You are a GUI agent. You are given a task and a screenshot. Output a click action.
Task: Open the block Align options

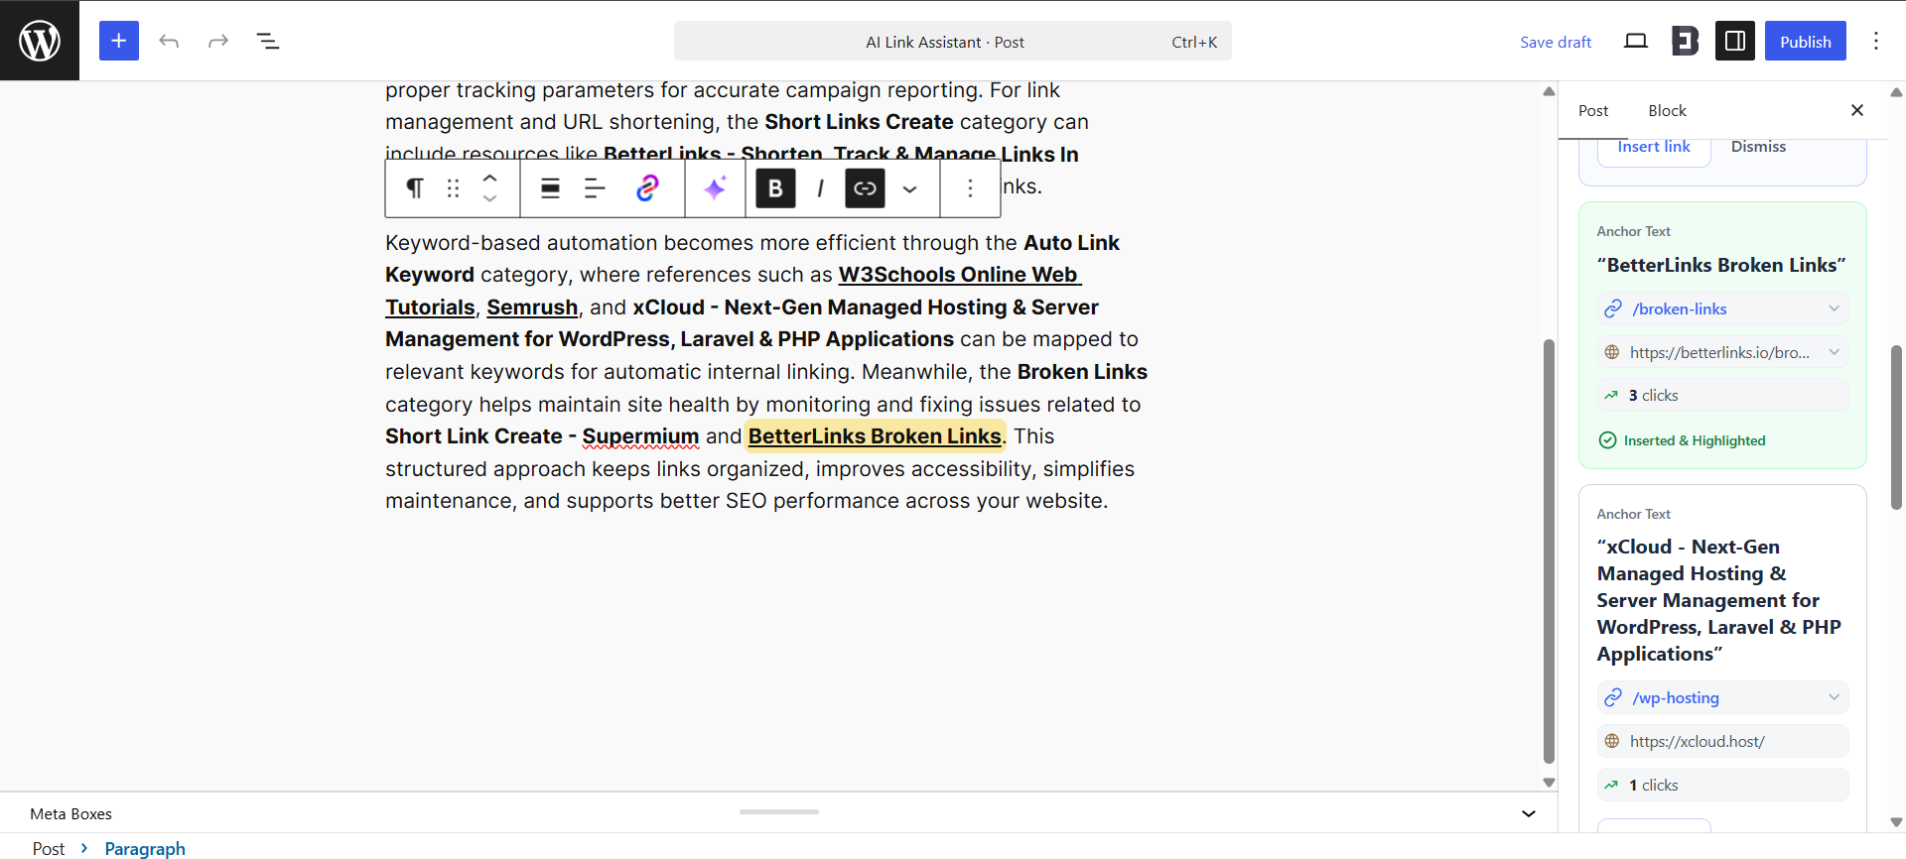pos(550,188)
